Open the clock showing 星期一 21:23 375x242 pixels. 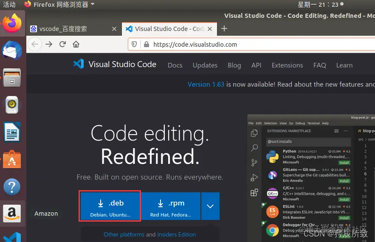[321, 4]
